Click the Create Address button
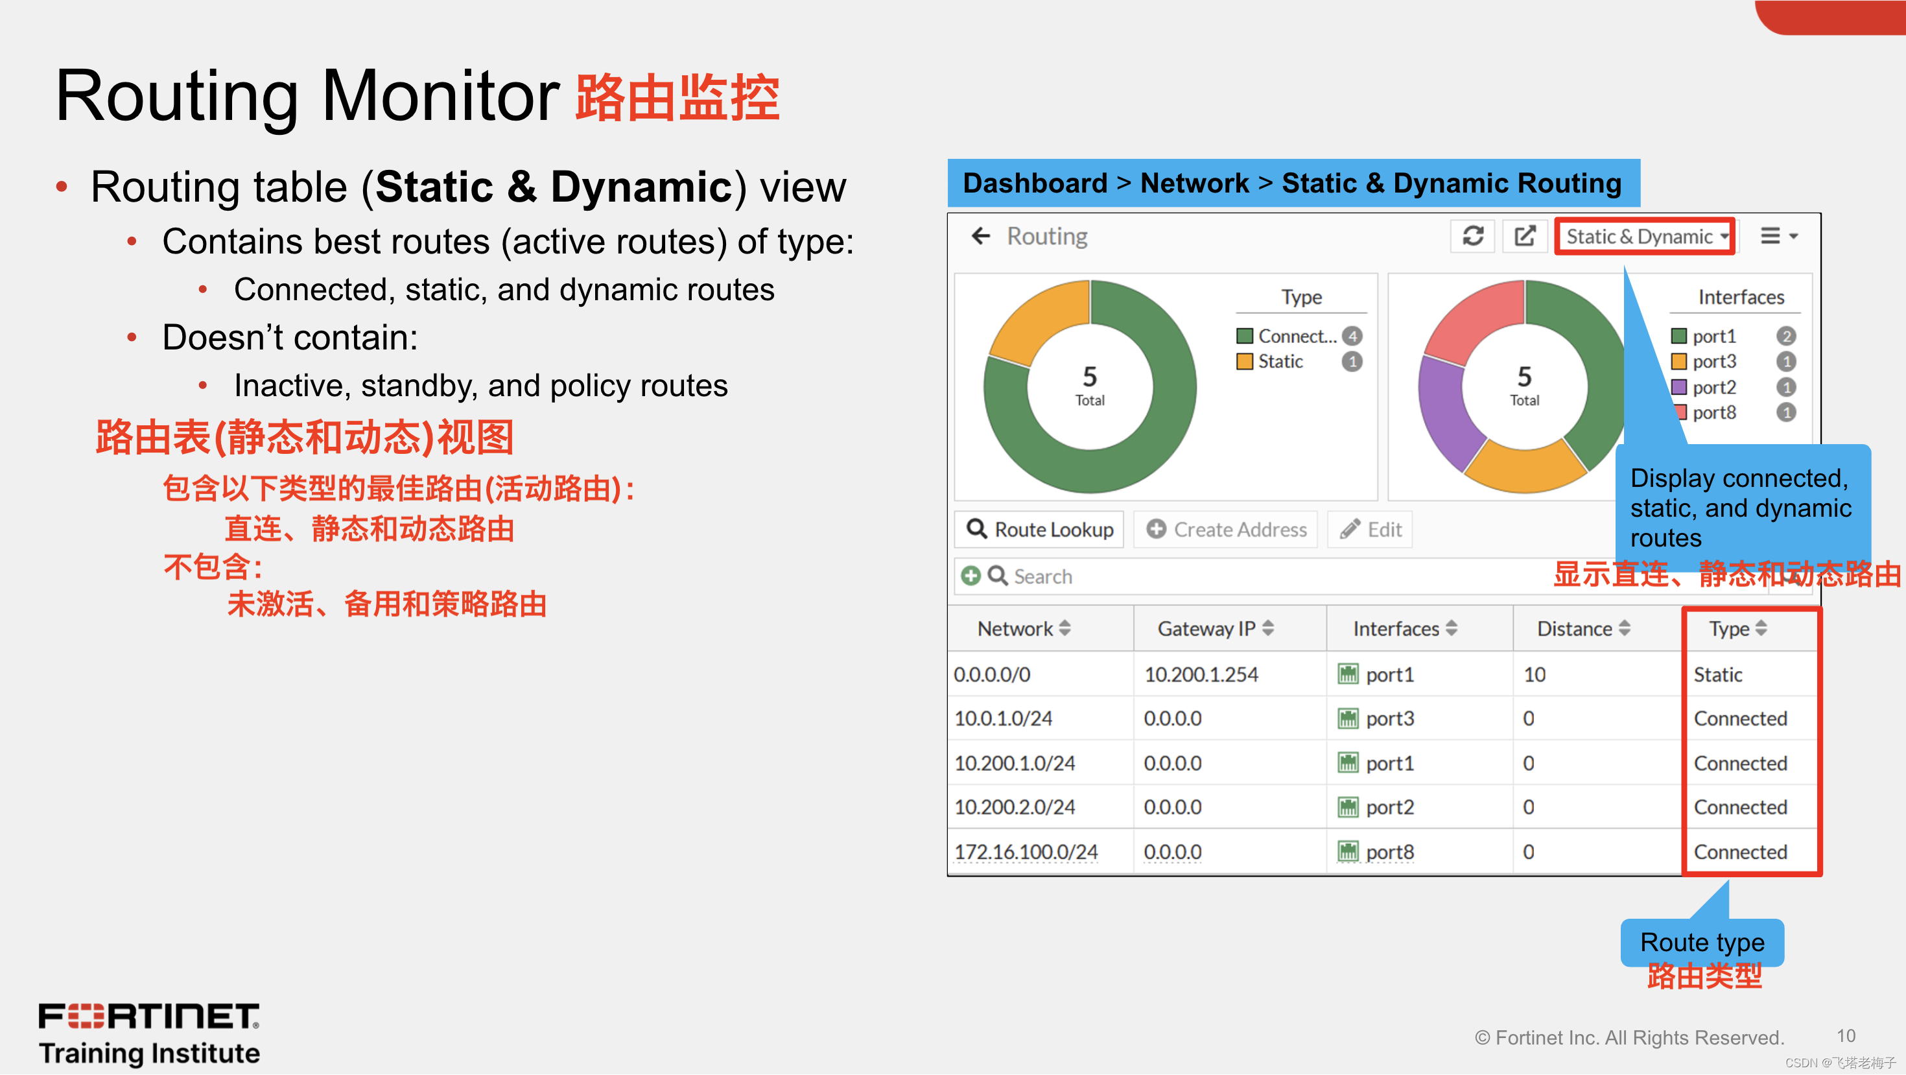The image size is (1906, 1075). [1226, 530]
